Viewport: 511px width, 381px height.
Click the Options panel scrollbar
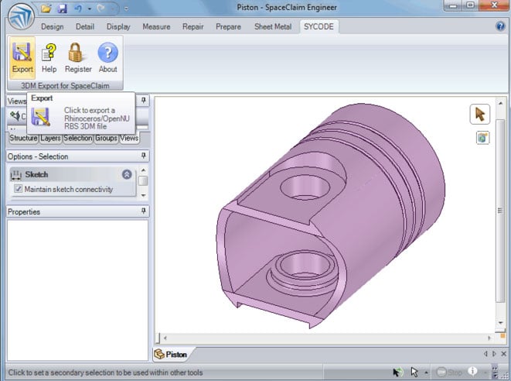(143, 181)
